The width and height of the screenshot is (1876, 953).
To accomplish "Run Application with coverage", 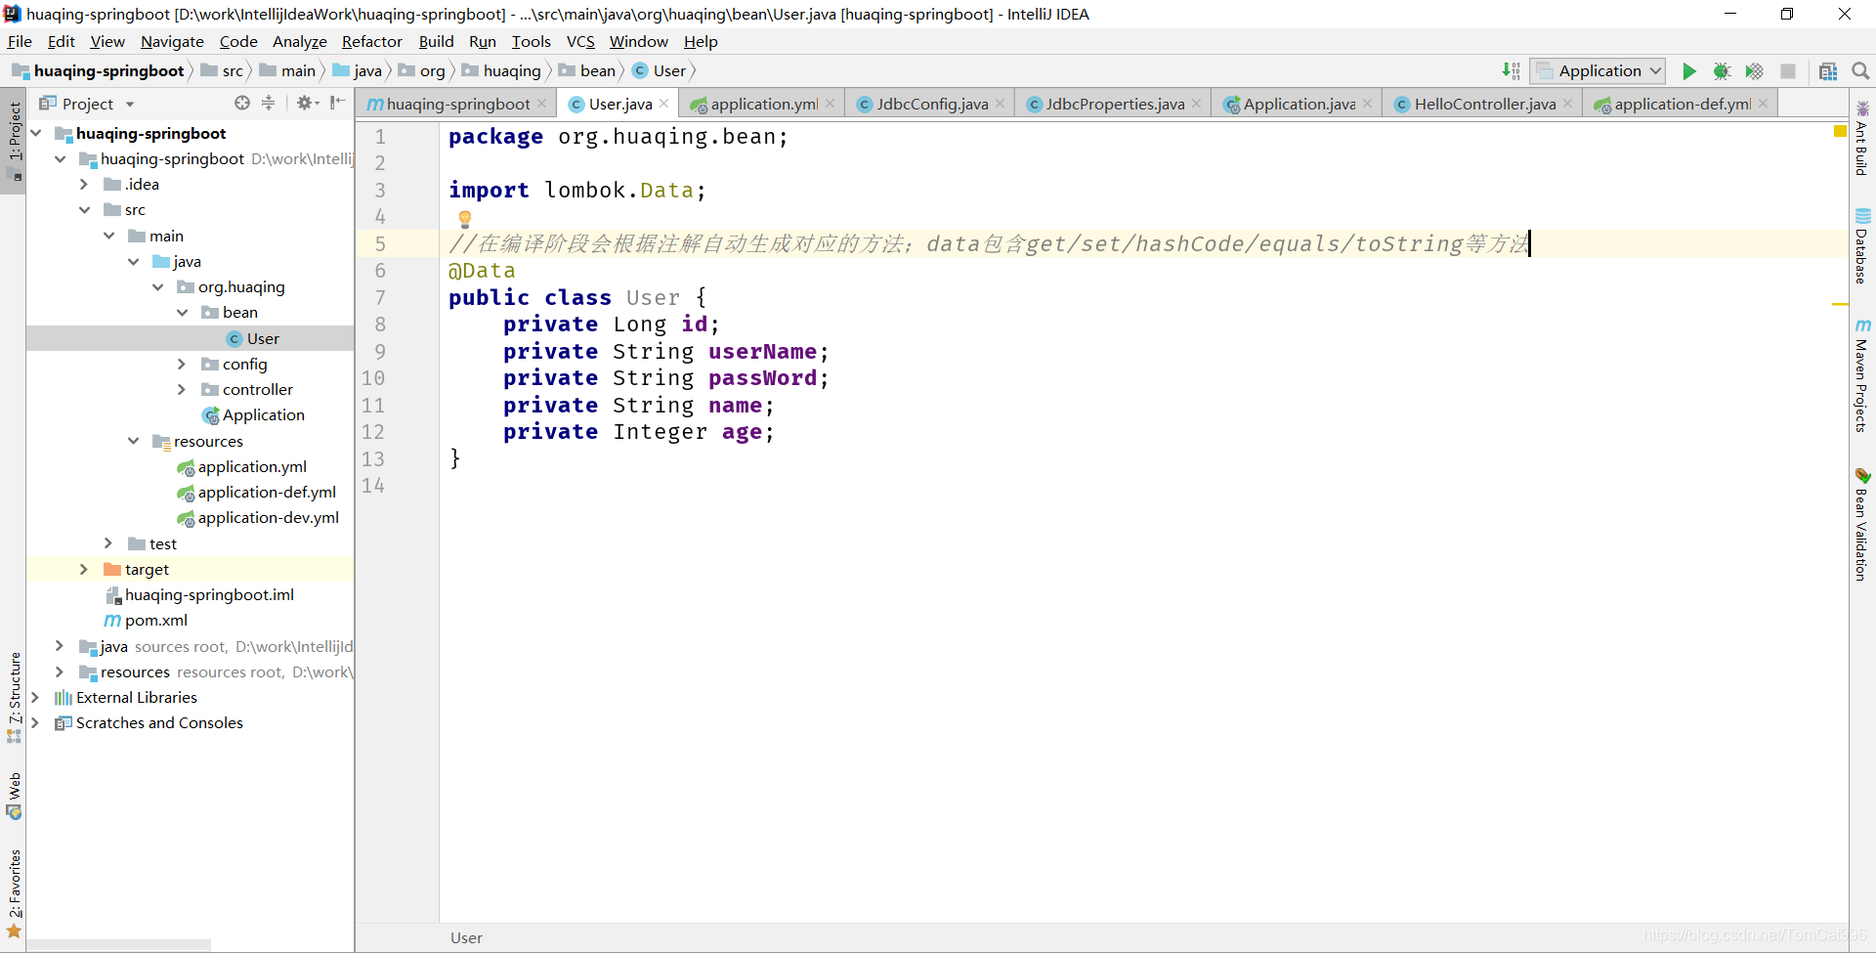I will coord(1755,71).
